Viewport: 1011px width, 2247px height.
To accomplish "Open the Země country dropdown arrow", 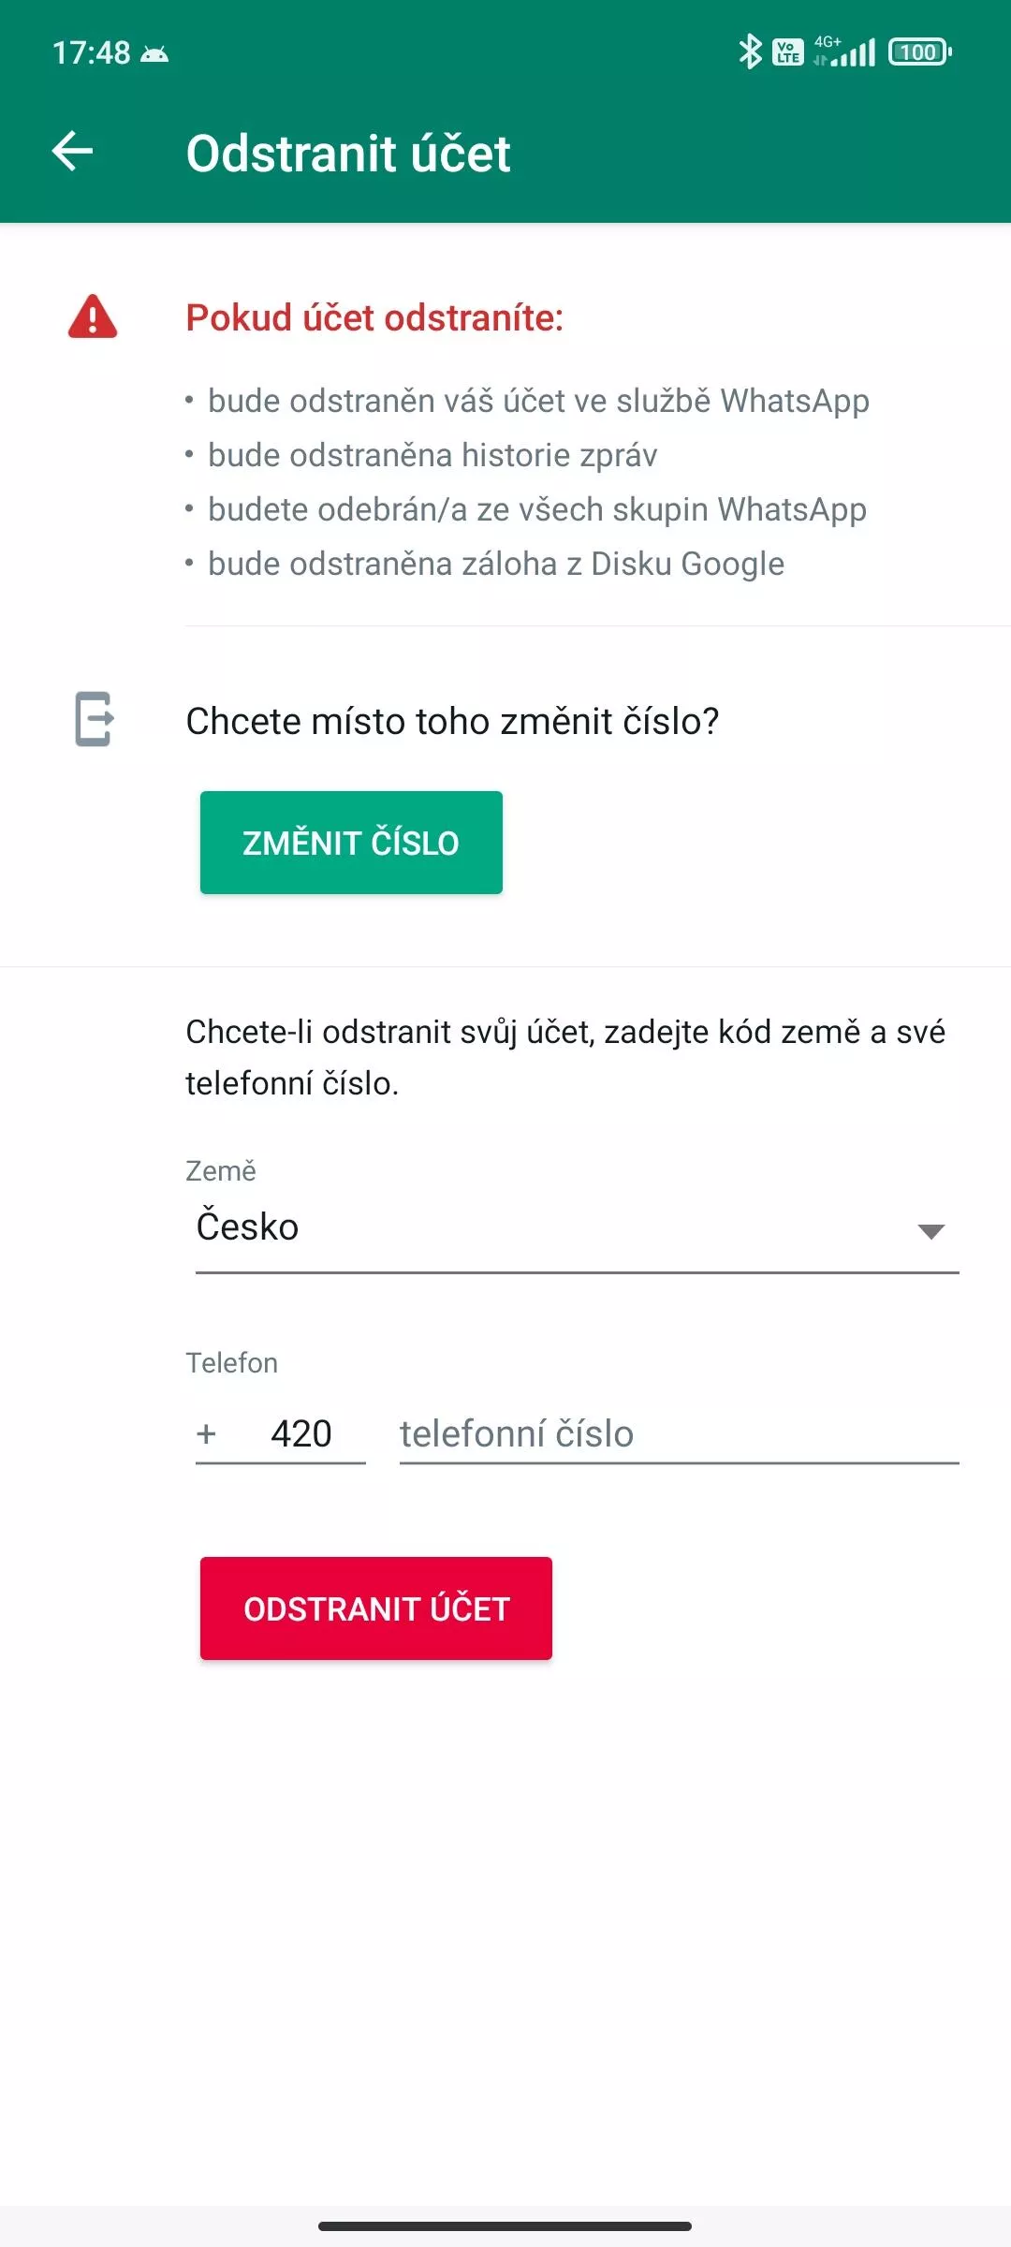I will click(930, 1231).
